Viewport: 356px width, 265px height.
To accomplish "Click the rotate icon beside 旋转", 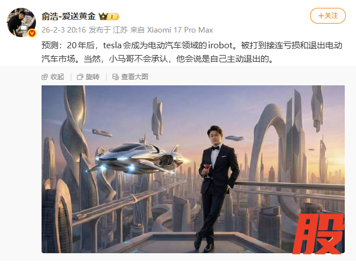I will (x=80, y=77).
